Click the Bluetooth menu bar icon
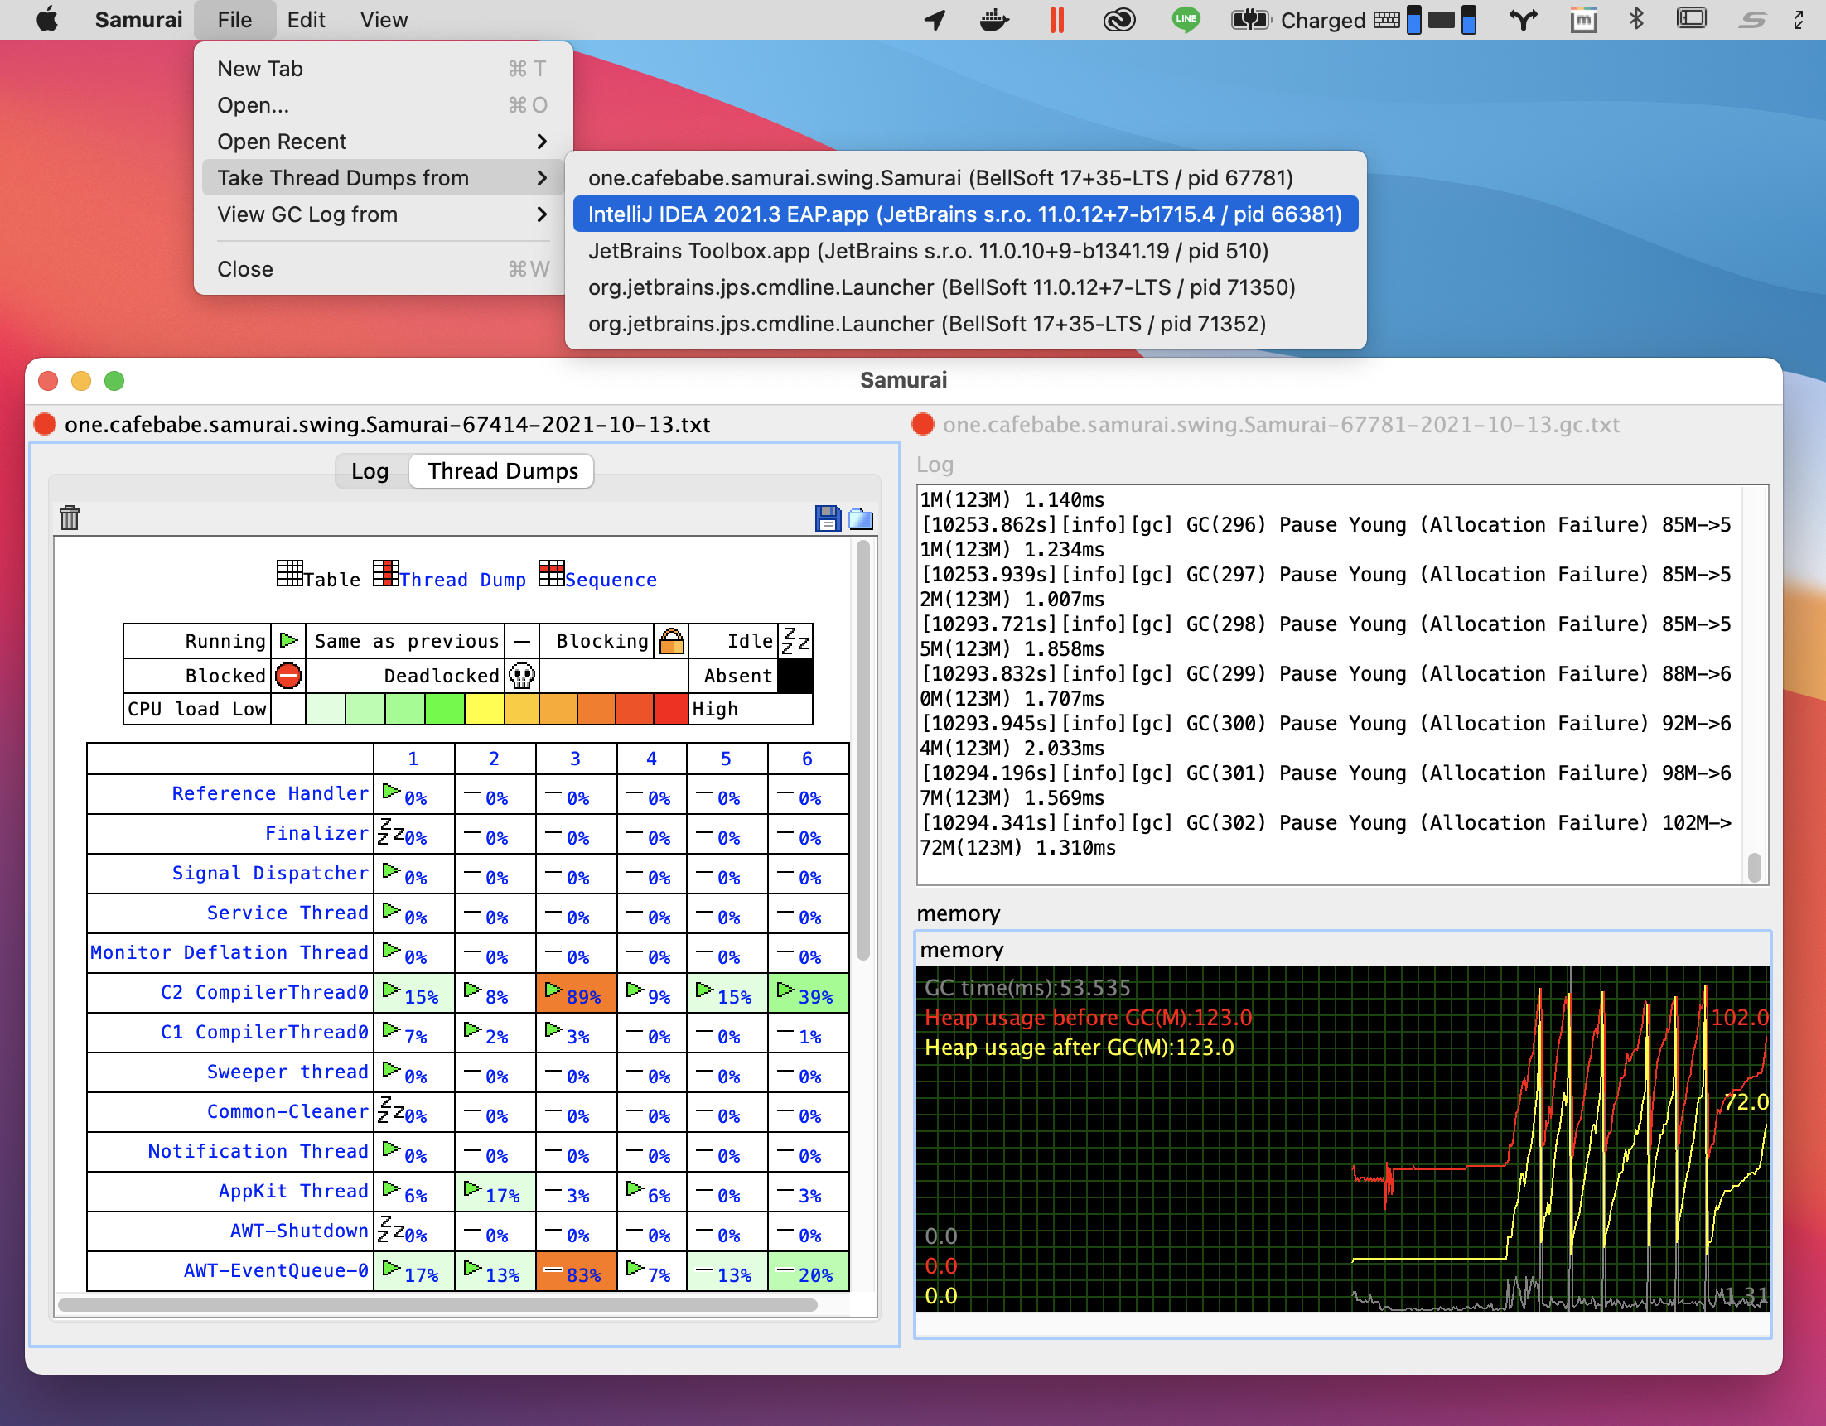 pos(1636,19)
